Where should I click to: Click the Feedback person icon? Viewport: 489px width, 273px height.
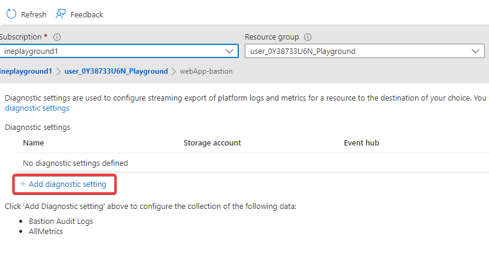(61, 14)
